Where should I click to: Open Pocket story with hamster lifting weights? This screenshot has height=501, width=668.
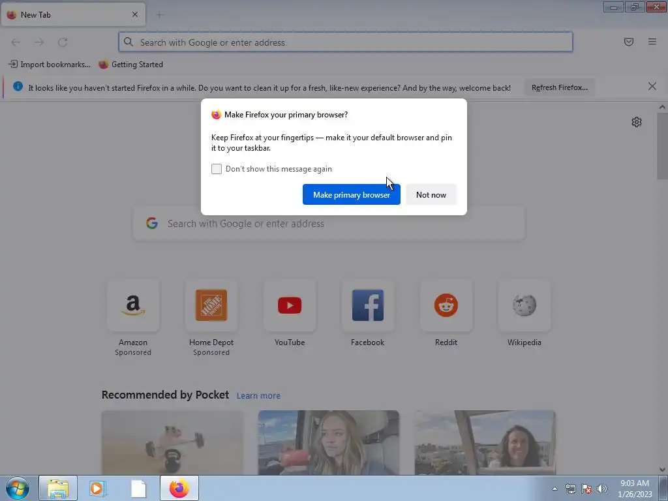[x=172, y=443]
